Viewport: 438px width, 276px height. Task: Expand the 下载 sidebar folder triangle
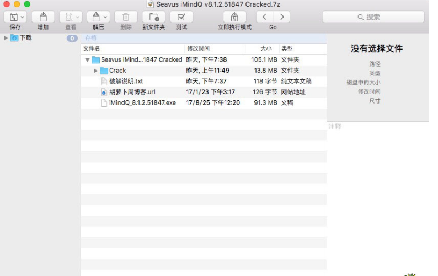6,38
